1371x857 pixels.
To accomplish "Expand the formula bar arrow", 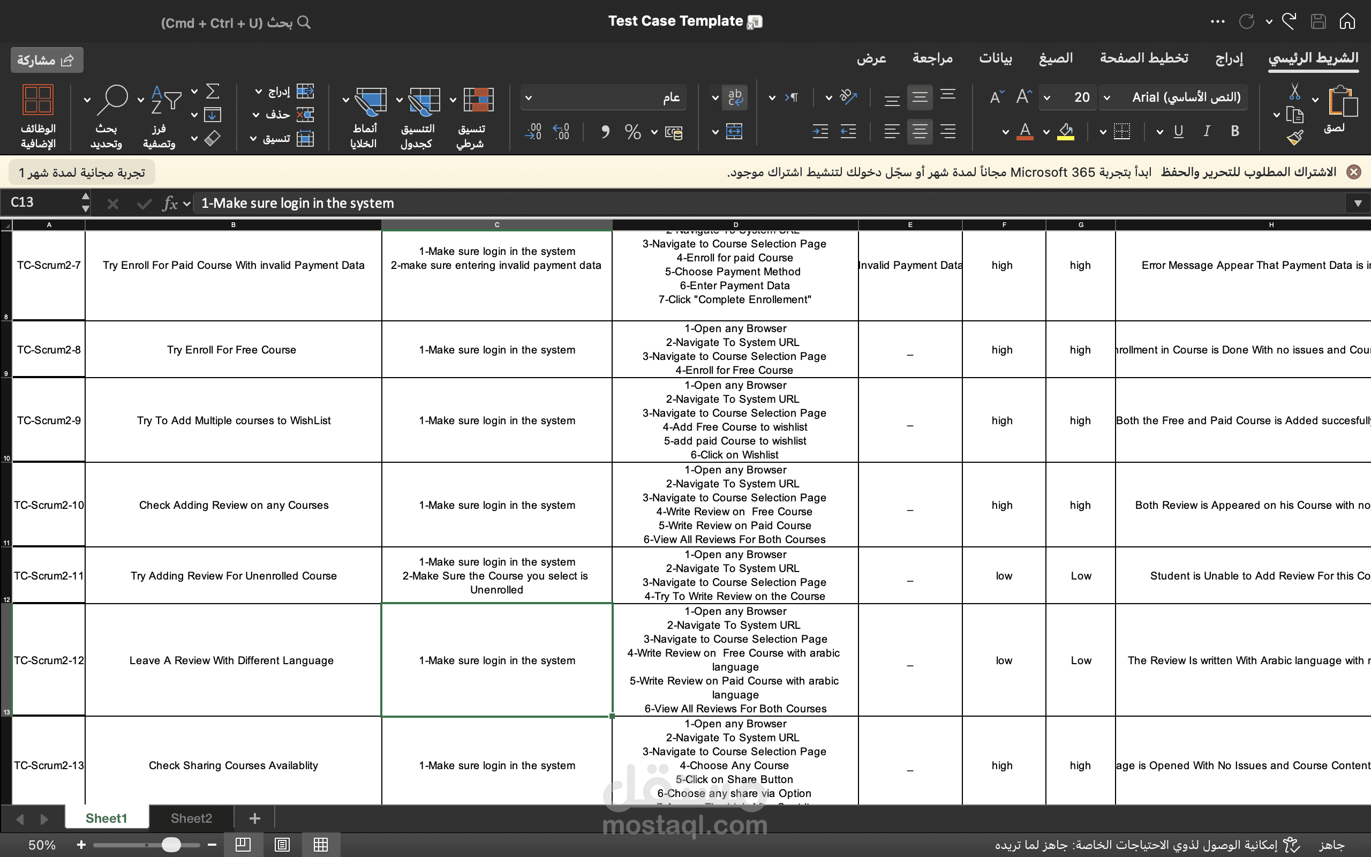I will click(1358, 203).
